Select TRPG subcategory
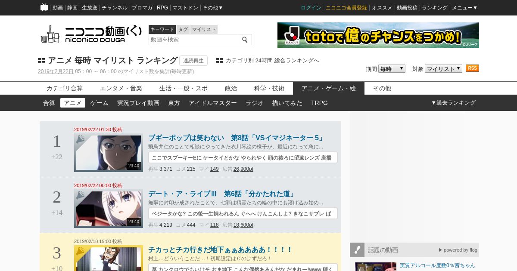The height and width of the screenshot is (271, 517). pos(319,103)
